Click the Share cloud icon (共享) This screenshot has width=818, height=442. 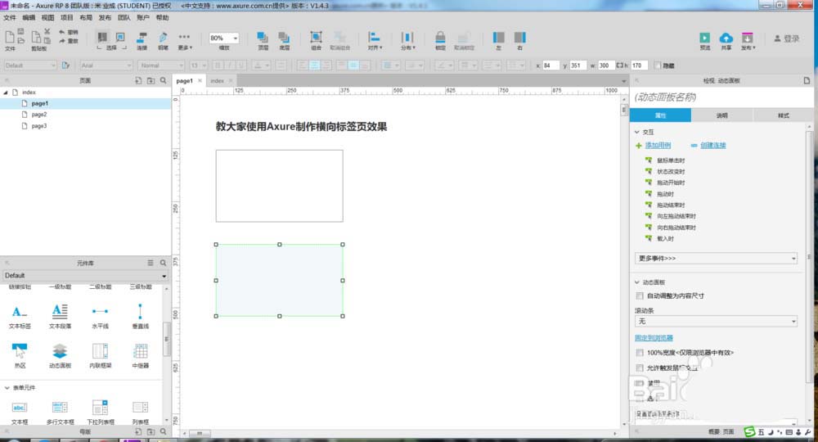click(726, 38)
